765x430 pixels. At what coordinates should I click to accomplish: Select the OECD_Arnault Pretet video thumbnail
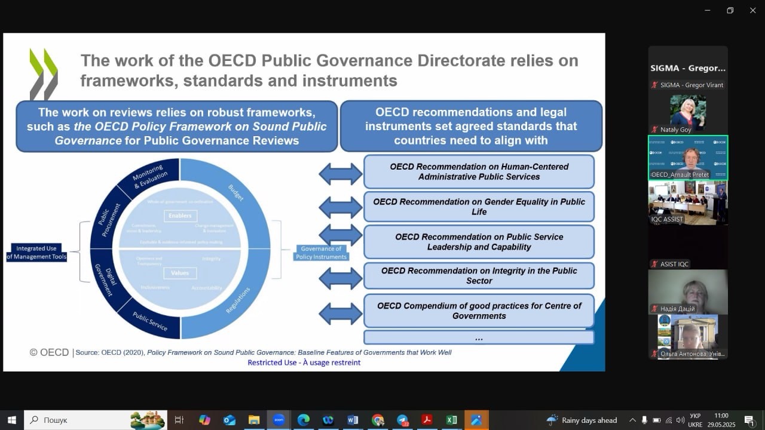click(688, 158)
